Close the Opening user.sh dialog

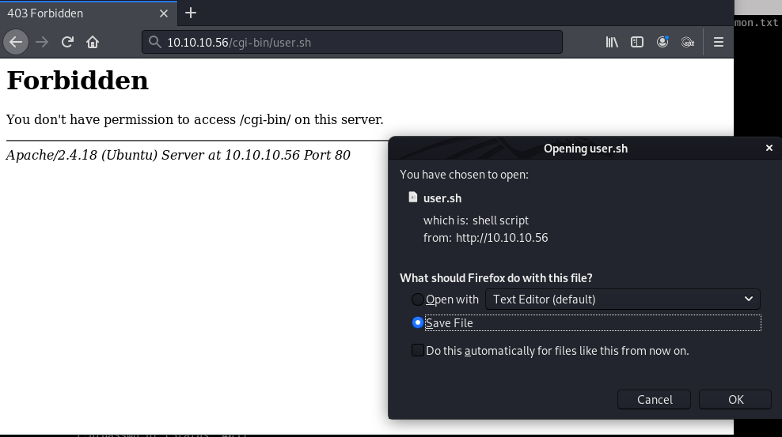(769, 148)
